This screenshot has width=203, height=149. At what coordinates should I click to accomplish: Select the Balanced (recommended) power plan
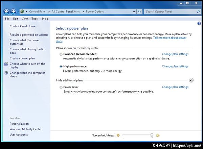61,54
